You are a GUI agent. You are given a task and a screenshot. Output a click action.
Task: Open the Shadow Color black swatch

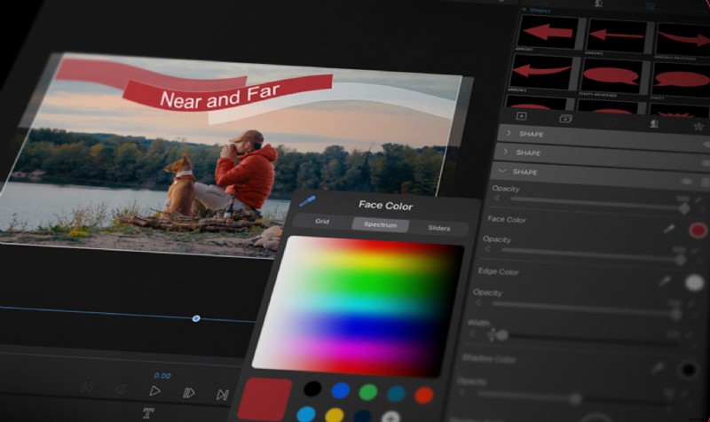(688, 370)
